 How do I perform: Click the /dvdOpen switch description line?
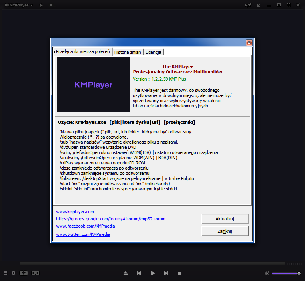click(98, 147)
